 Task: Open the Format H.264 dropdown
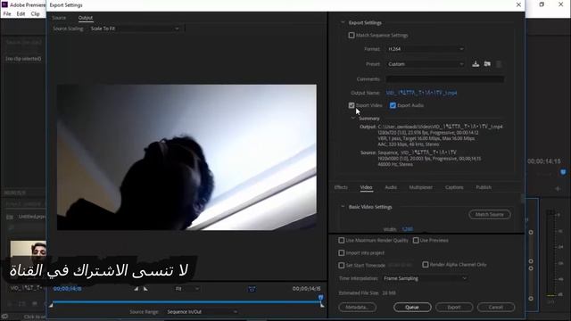pos(426,49)
